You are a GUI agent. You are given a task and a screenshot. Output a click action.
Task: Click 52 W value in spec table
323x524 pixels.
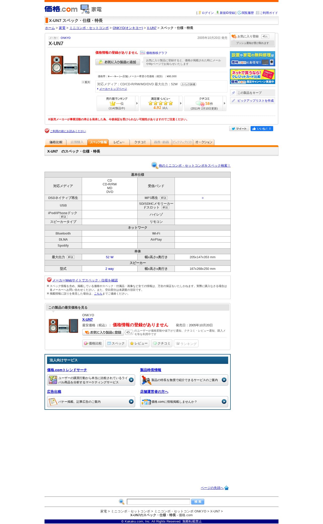[x=110, y=257]
